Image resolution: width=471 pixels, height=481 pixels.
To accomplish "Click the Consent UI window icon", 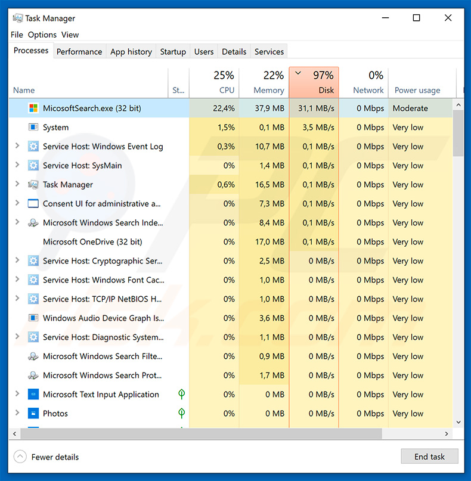I will (33, 204).
